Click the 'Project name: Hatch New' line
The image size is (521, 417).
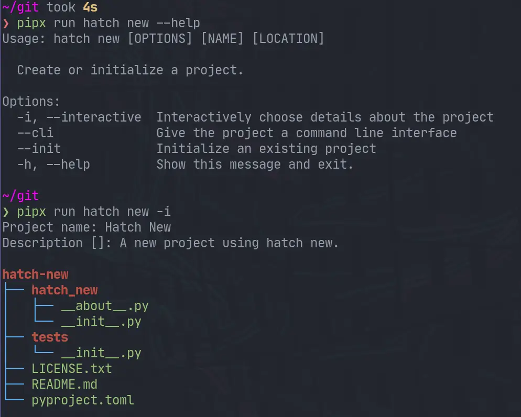click(86, 227)
